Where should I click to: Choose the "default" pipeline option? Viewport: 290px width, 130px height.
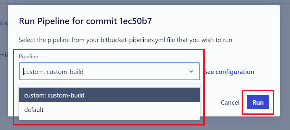(34, 110)
